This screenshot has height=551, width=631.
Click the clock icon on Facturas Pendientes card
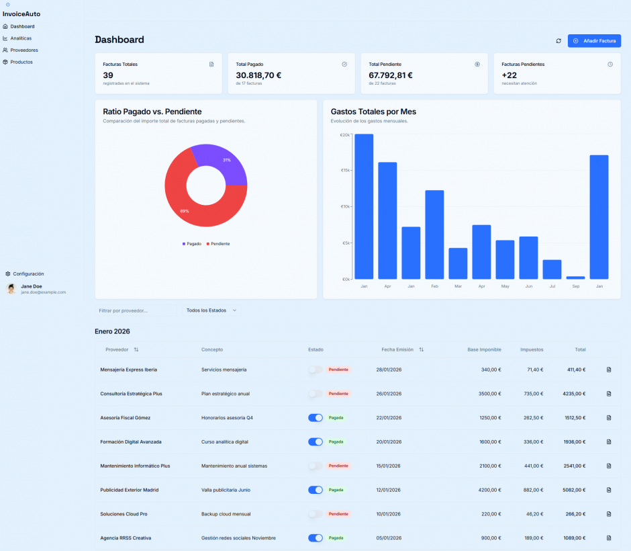tap(610, 65)
